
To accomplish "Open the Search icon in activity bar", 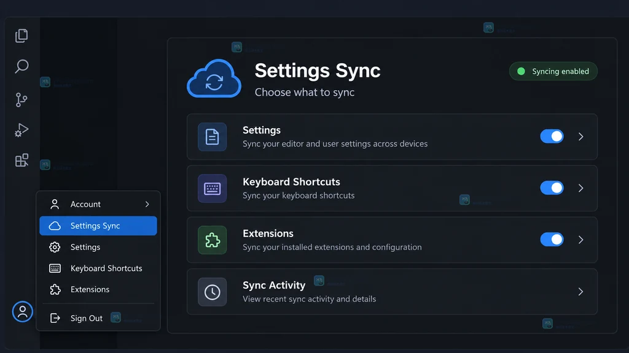I will click(x=21, y=66).
